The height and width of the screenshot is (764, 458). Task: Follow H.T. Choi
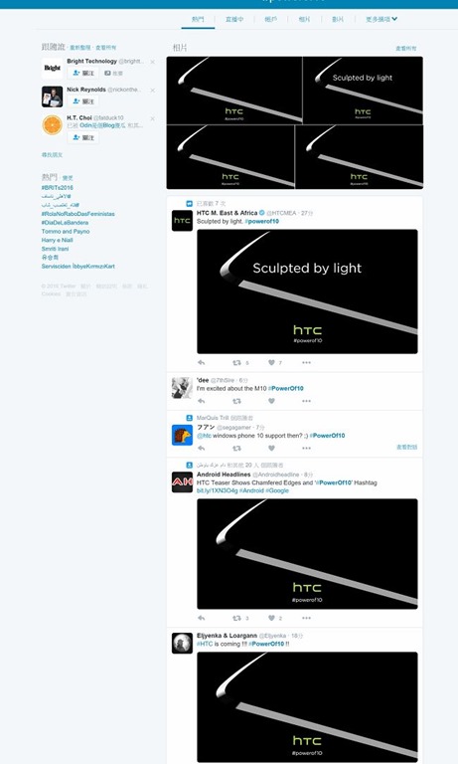83,138
